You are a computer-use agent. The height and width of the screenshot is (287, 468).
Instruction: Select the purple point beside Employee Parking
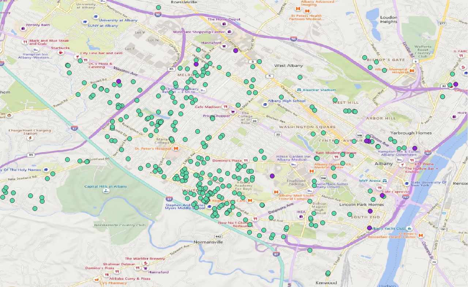(272, 176)
